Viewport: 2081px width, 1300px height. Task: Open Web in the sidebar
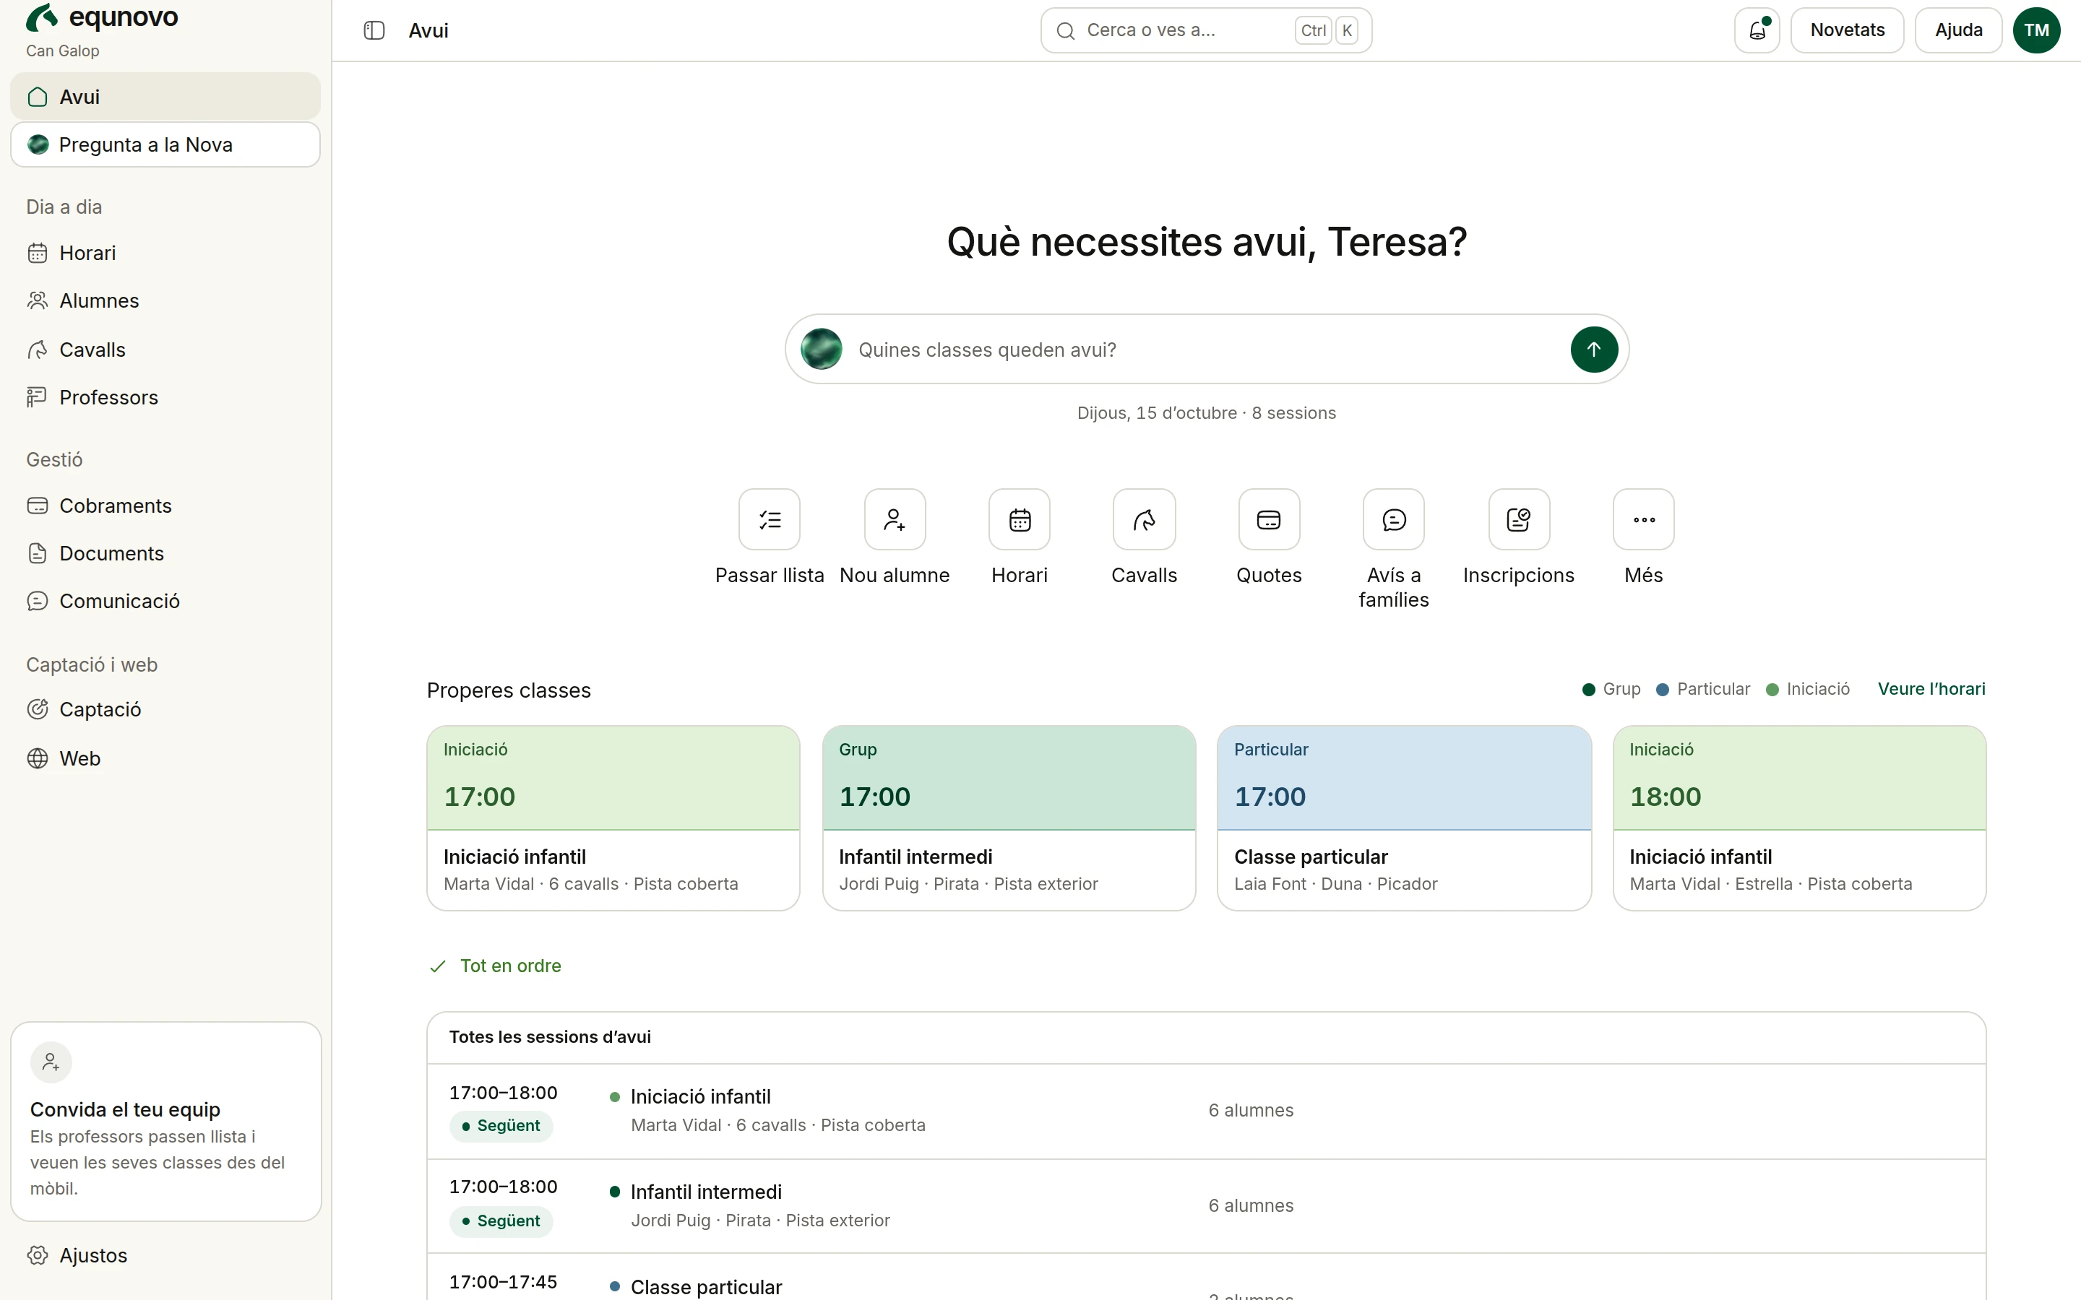(165, 758)
